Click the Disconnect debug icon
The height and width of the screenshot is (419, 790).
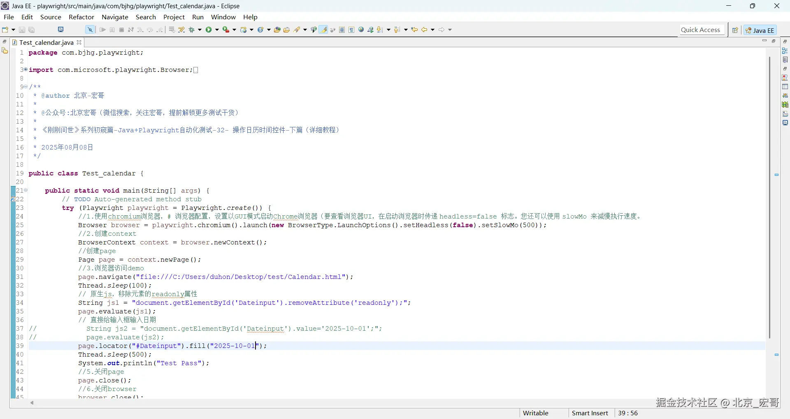(x=131, y=30)
